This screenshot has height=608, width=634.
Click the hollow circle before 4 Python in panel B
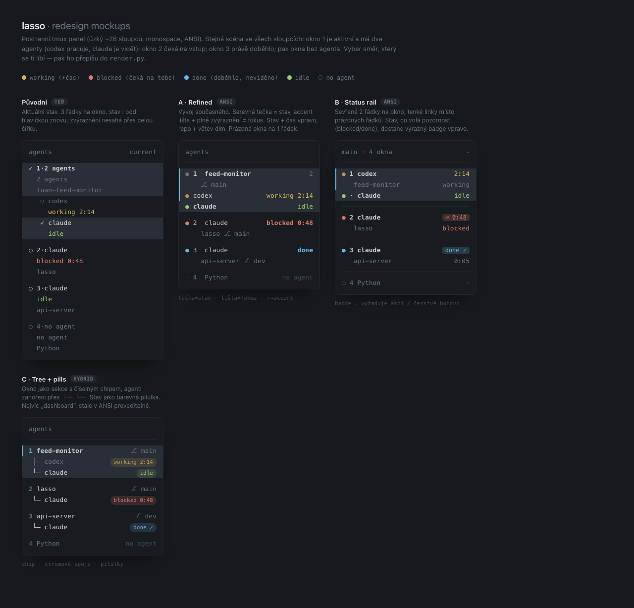[x=344, y=283]
